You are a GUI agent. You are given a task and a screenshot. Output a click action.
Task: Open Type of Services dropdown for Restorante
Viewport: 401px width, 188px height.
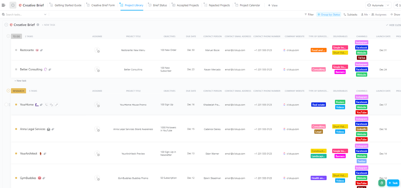click(318, 50)
